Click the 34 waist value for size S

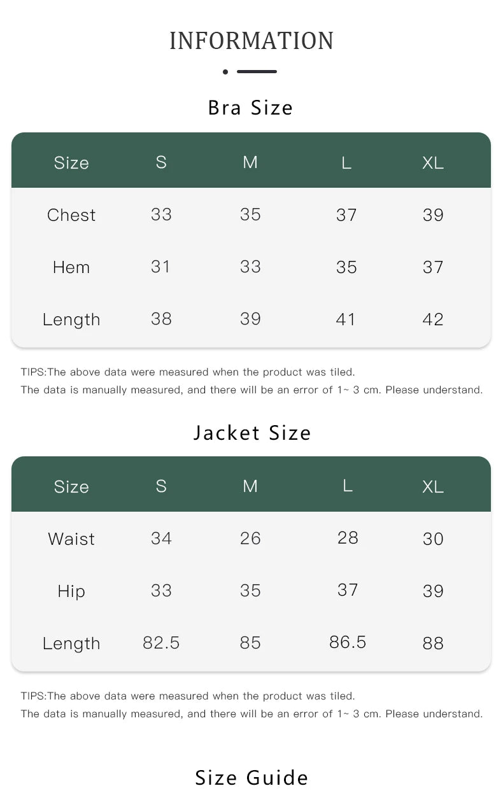161,539
